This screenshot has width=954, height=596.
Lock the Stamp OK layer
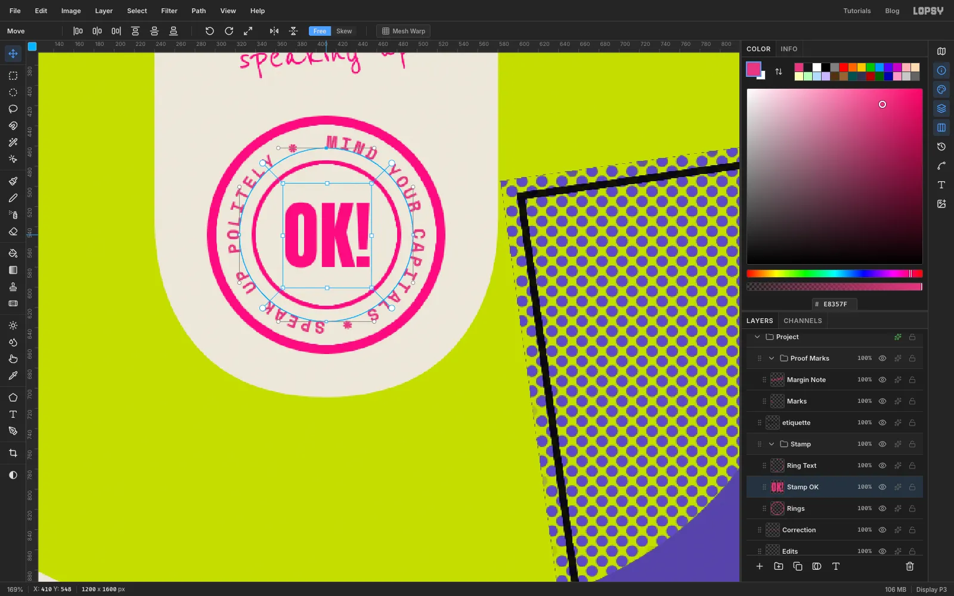point(912,487)
